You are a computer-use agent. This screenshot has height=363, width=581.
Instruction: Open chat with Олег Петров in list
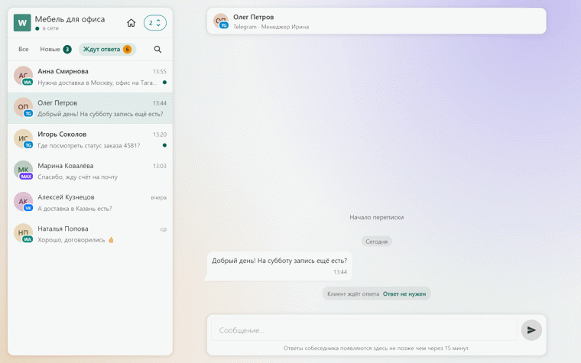(x=90, y=109)
